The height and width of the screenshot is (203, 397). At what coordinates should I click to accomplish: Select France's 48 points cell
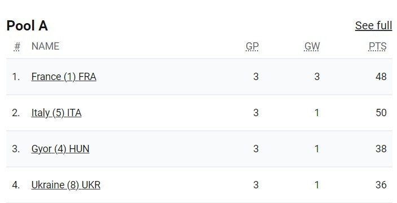coord(381,77)
